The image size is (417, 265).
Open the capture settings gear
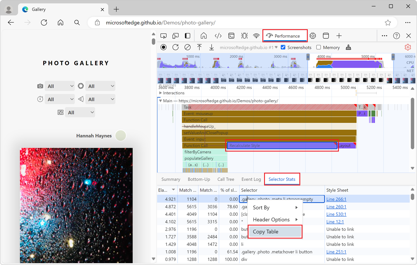(x=408, y=47)
